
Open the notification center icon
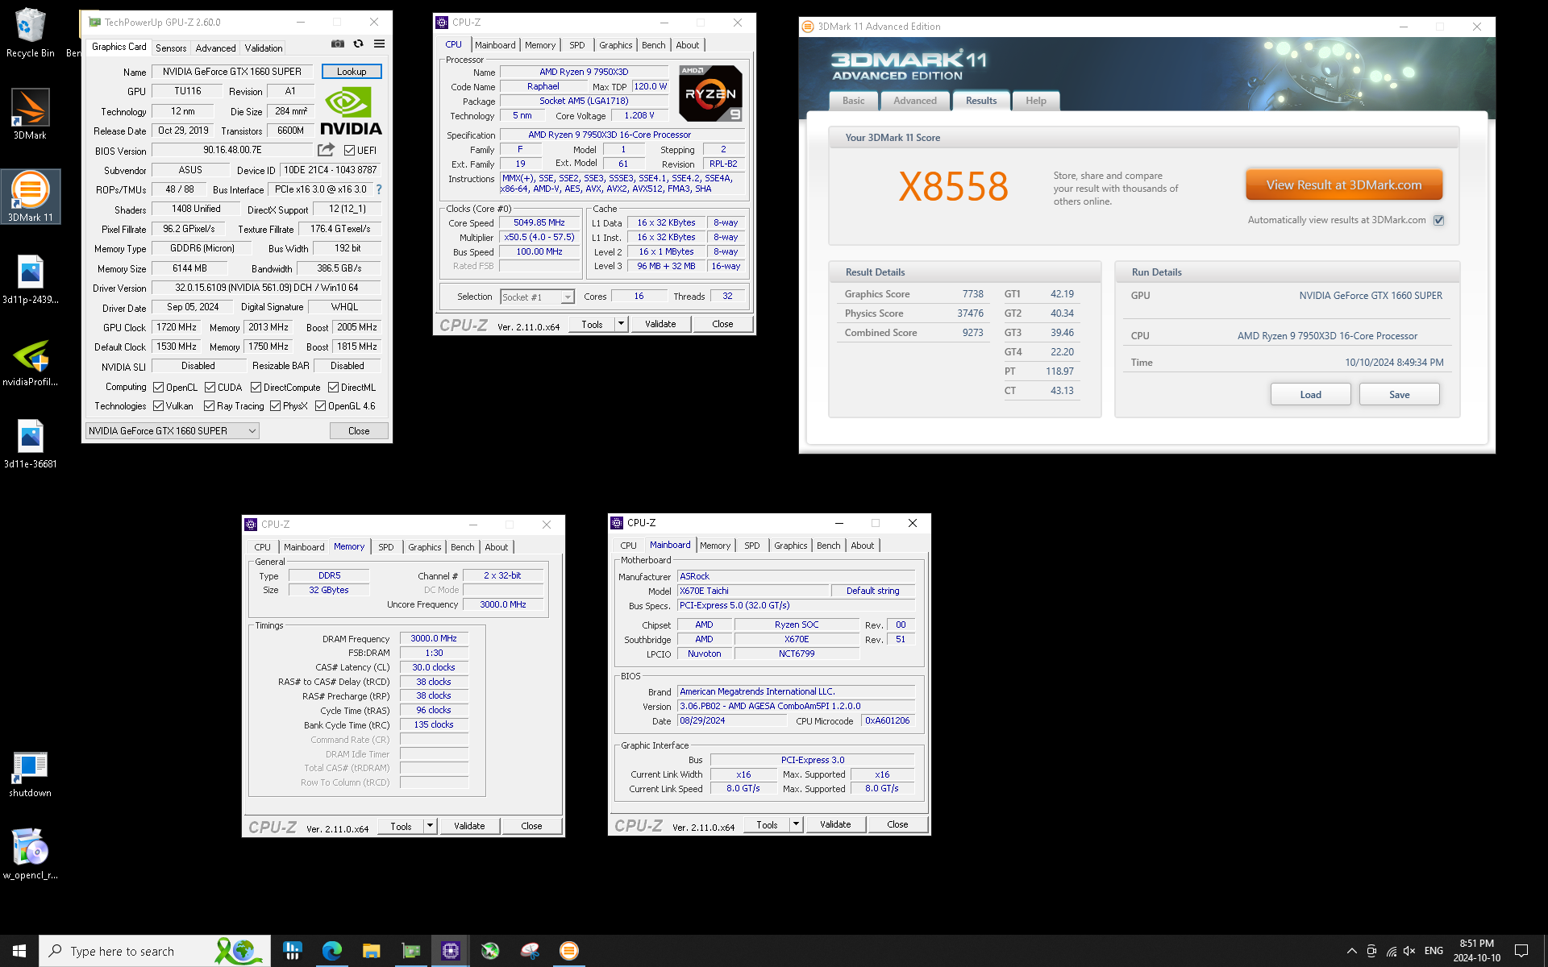tap(1521, 951)
